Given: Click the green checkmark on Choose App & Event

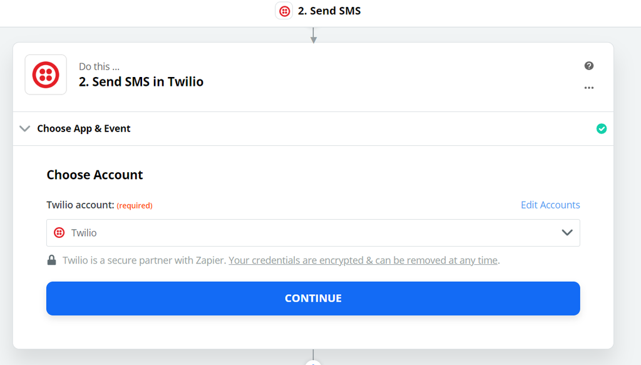Looking at the screenshot, I should tap(602, 128).
